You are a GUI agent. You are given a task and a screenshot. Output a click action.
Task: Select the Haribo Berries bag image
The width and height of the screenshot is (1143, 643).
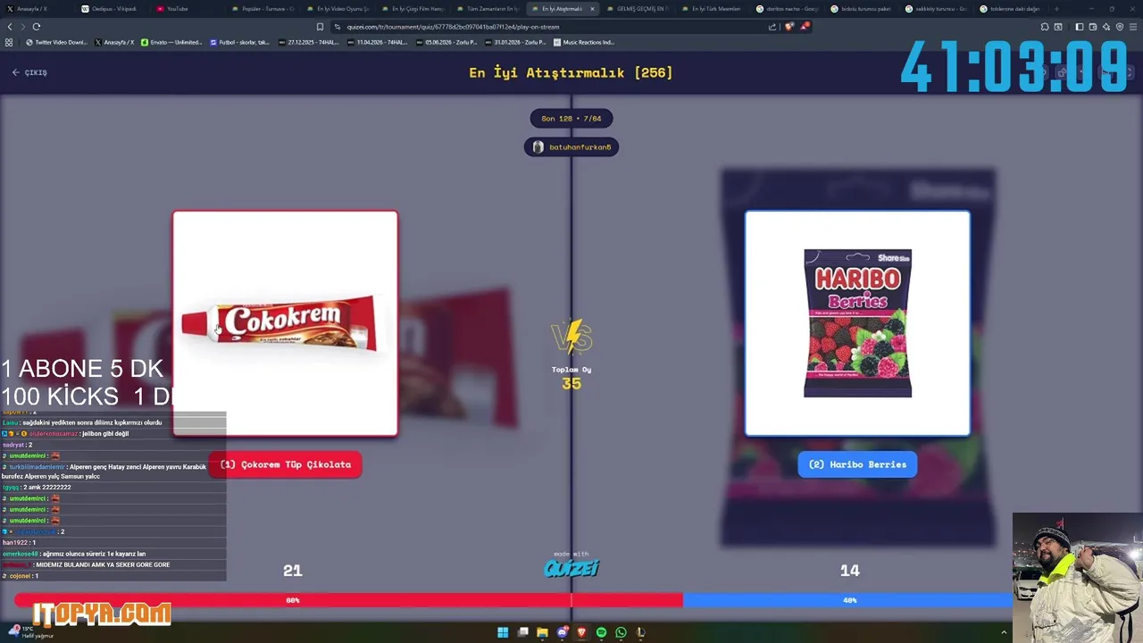(x=857, y=323)
